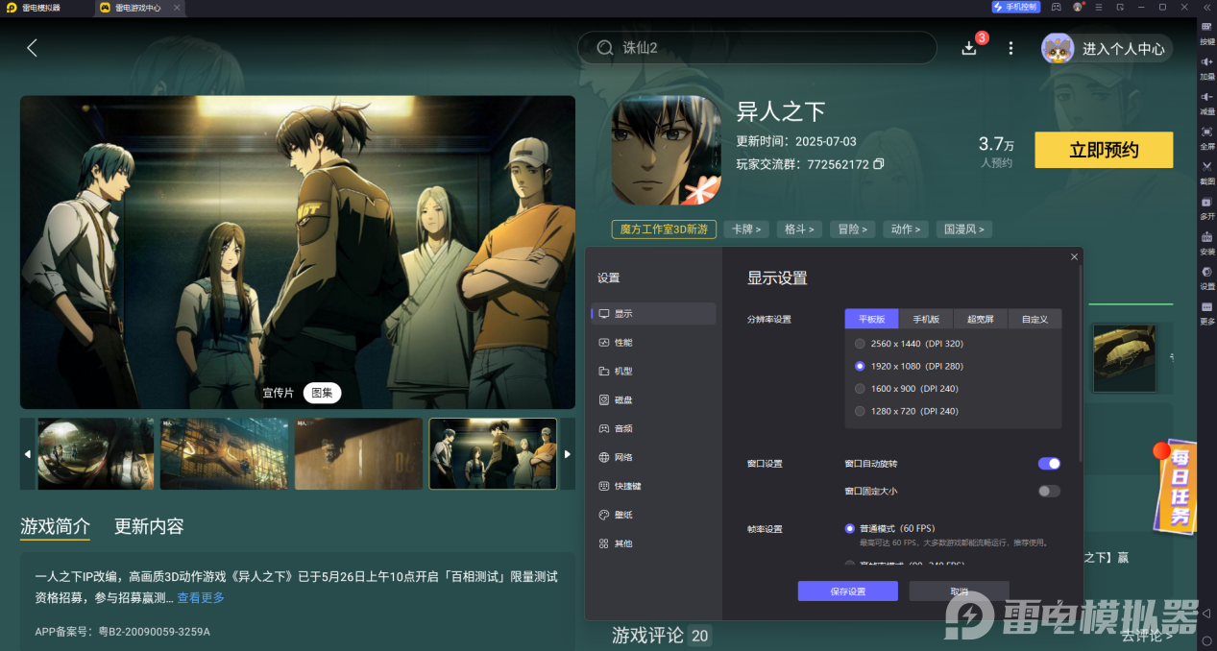The height and width of the screenshot is (651, 1217).
Task: Switch to 更新内容 tab
Action: (149, 526)
